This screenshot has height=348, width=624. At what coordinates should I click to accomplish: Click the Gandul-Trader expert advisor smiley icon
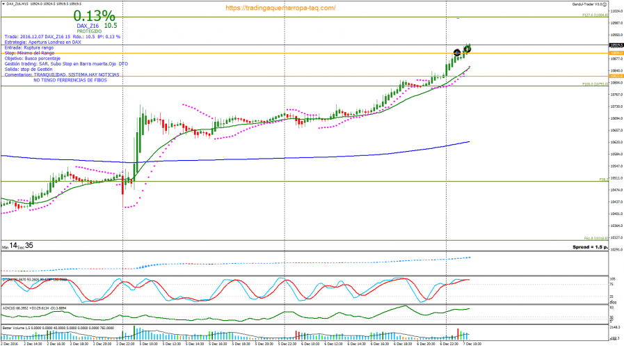click(606, 4)
